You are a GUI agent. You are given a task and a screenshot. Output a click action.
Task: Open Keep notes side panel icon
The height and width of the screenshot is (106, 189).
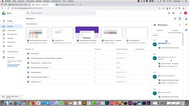pyautogui.click(x=186, y=24)
